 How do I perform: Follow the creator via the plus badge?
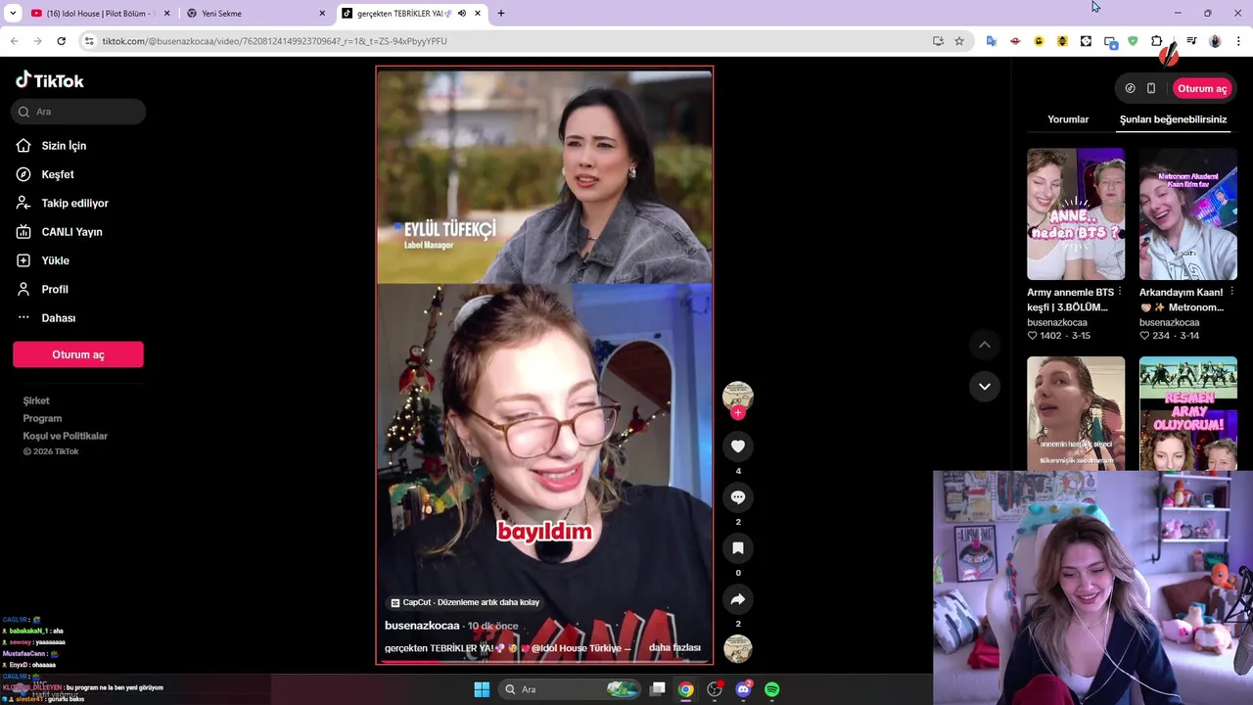[x=738, y=413]
